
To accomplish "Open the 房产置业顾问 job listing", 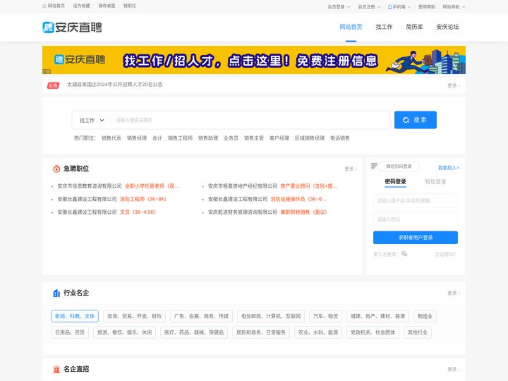I will coord(309,186).
